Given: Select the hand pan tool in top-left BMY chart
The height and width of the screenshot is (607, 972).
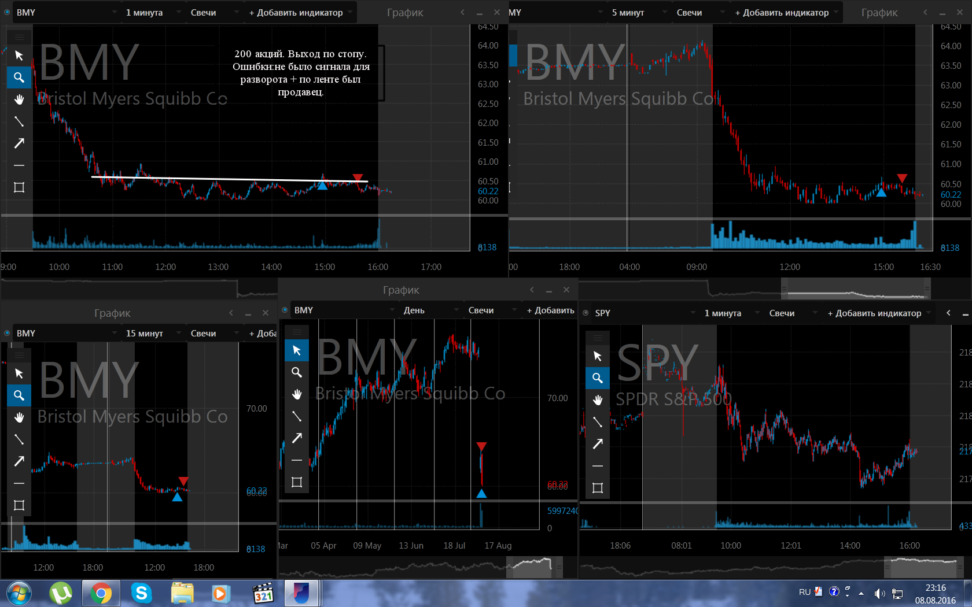Looking at the screenshot, I should (19, 99).
